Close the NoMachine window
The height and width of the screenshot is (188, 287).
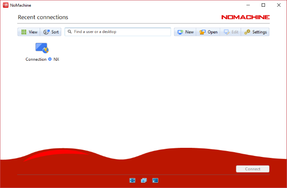tap(278, 5)
